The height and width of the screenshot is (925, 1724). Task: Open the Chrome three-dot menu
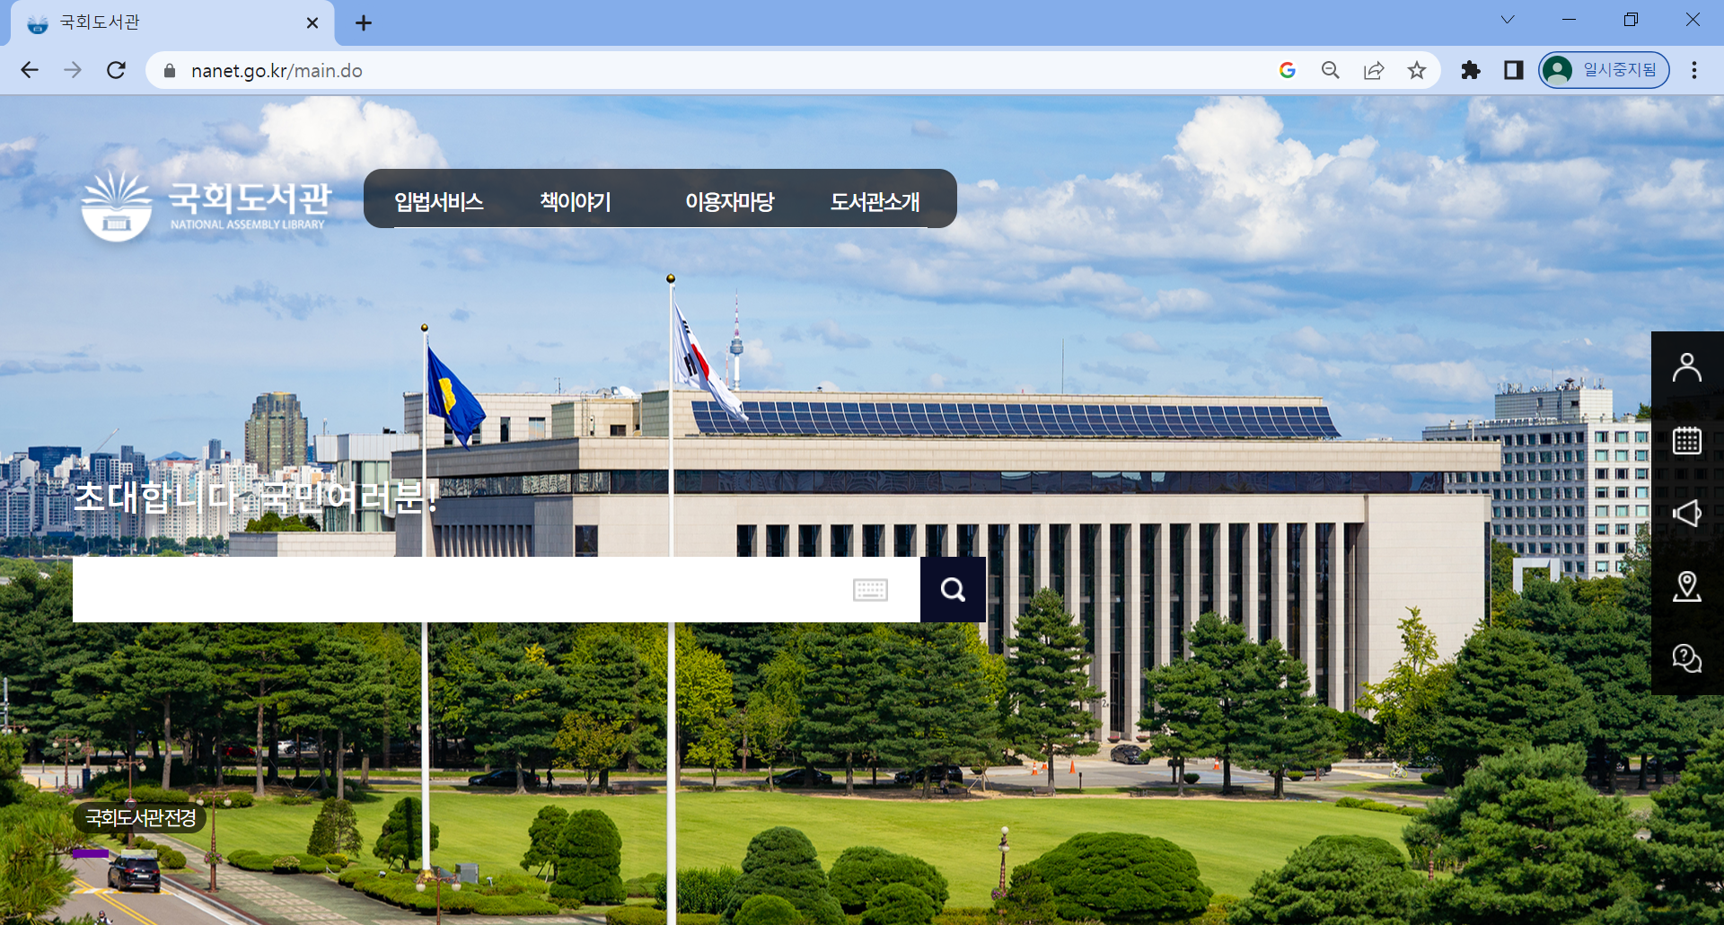point(1693,70)
